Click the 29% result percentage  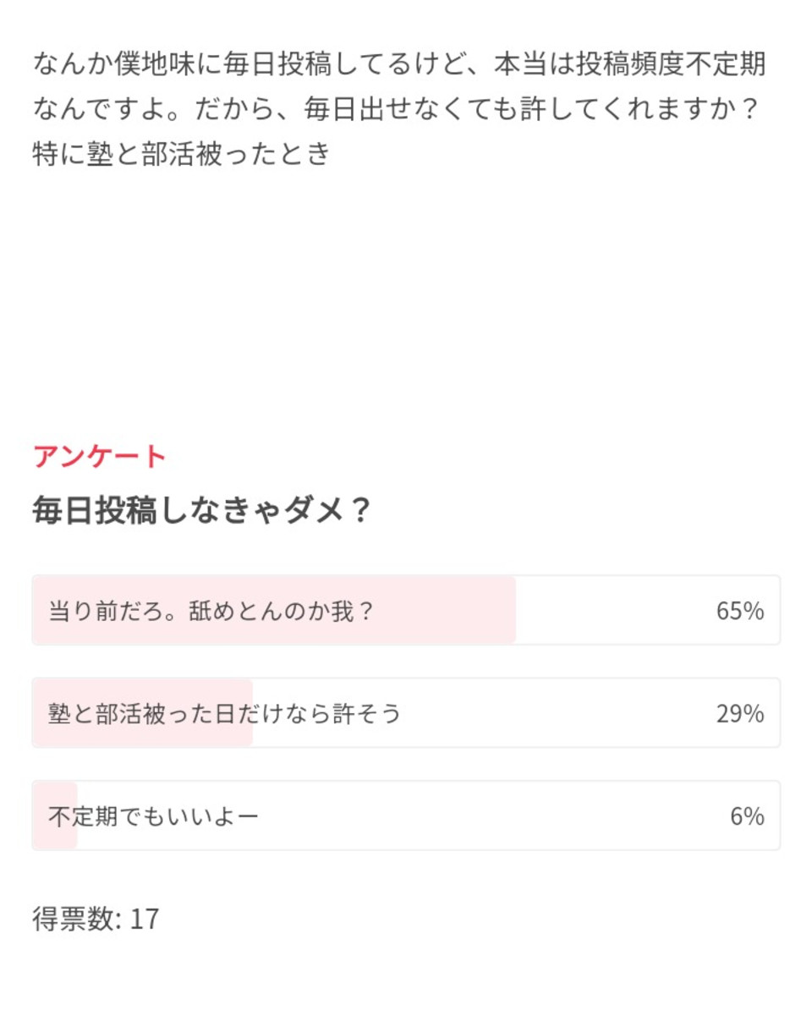[740, 714]
